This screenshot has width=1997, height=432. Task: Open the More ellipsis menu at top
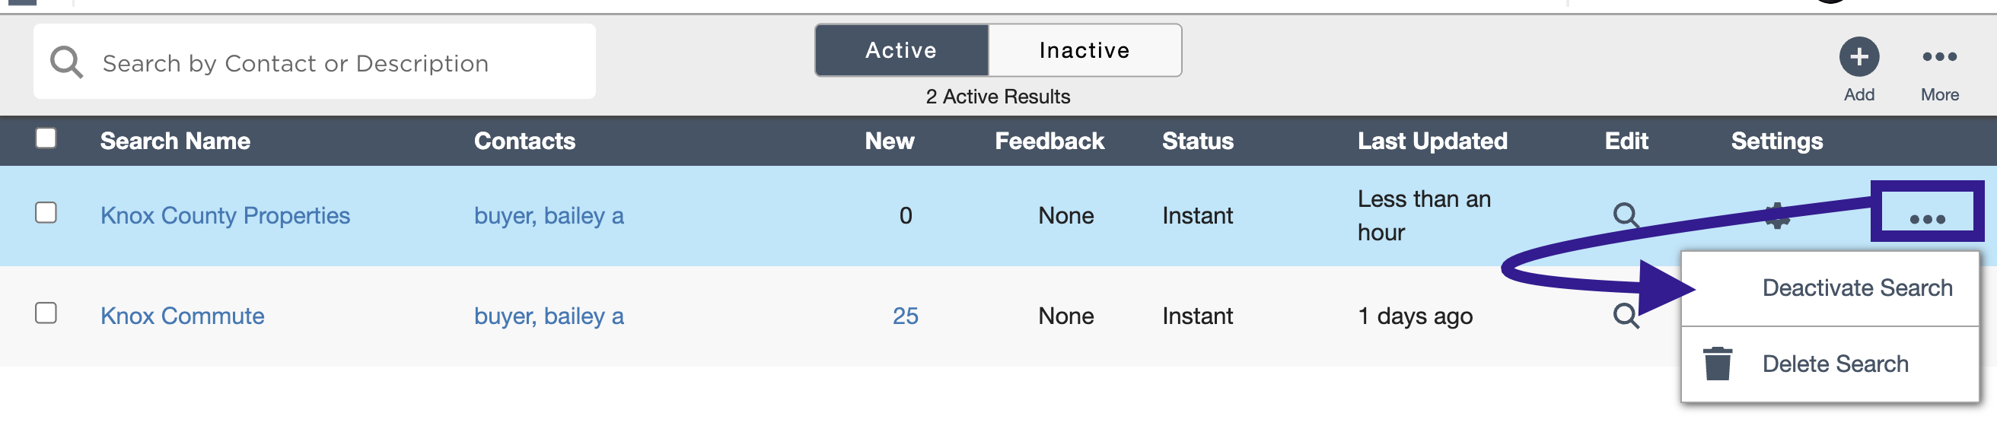(1939, 56)
